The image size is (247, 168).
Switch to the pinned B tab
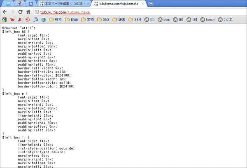pos(30,4)
